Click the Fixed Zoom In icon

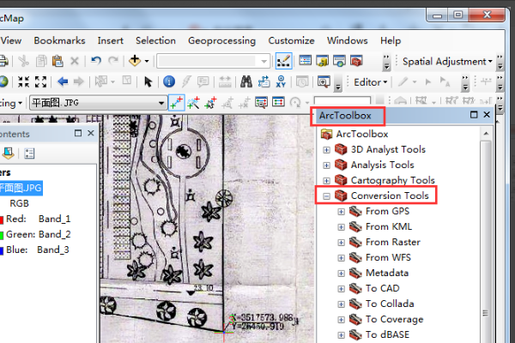[24, 81]
